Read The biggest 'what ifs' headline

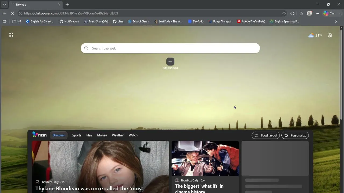[199, 188]
